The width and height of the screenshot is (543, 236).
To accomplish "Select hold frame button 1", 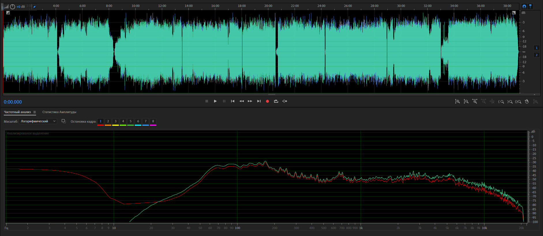I will (100, 121).
